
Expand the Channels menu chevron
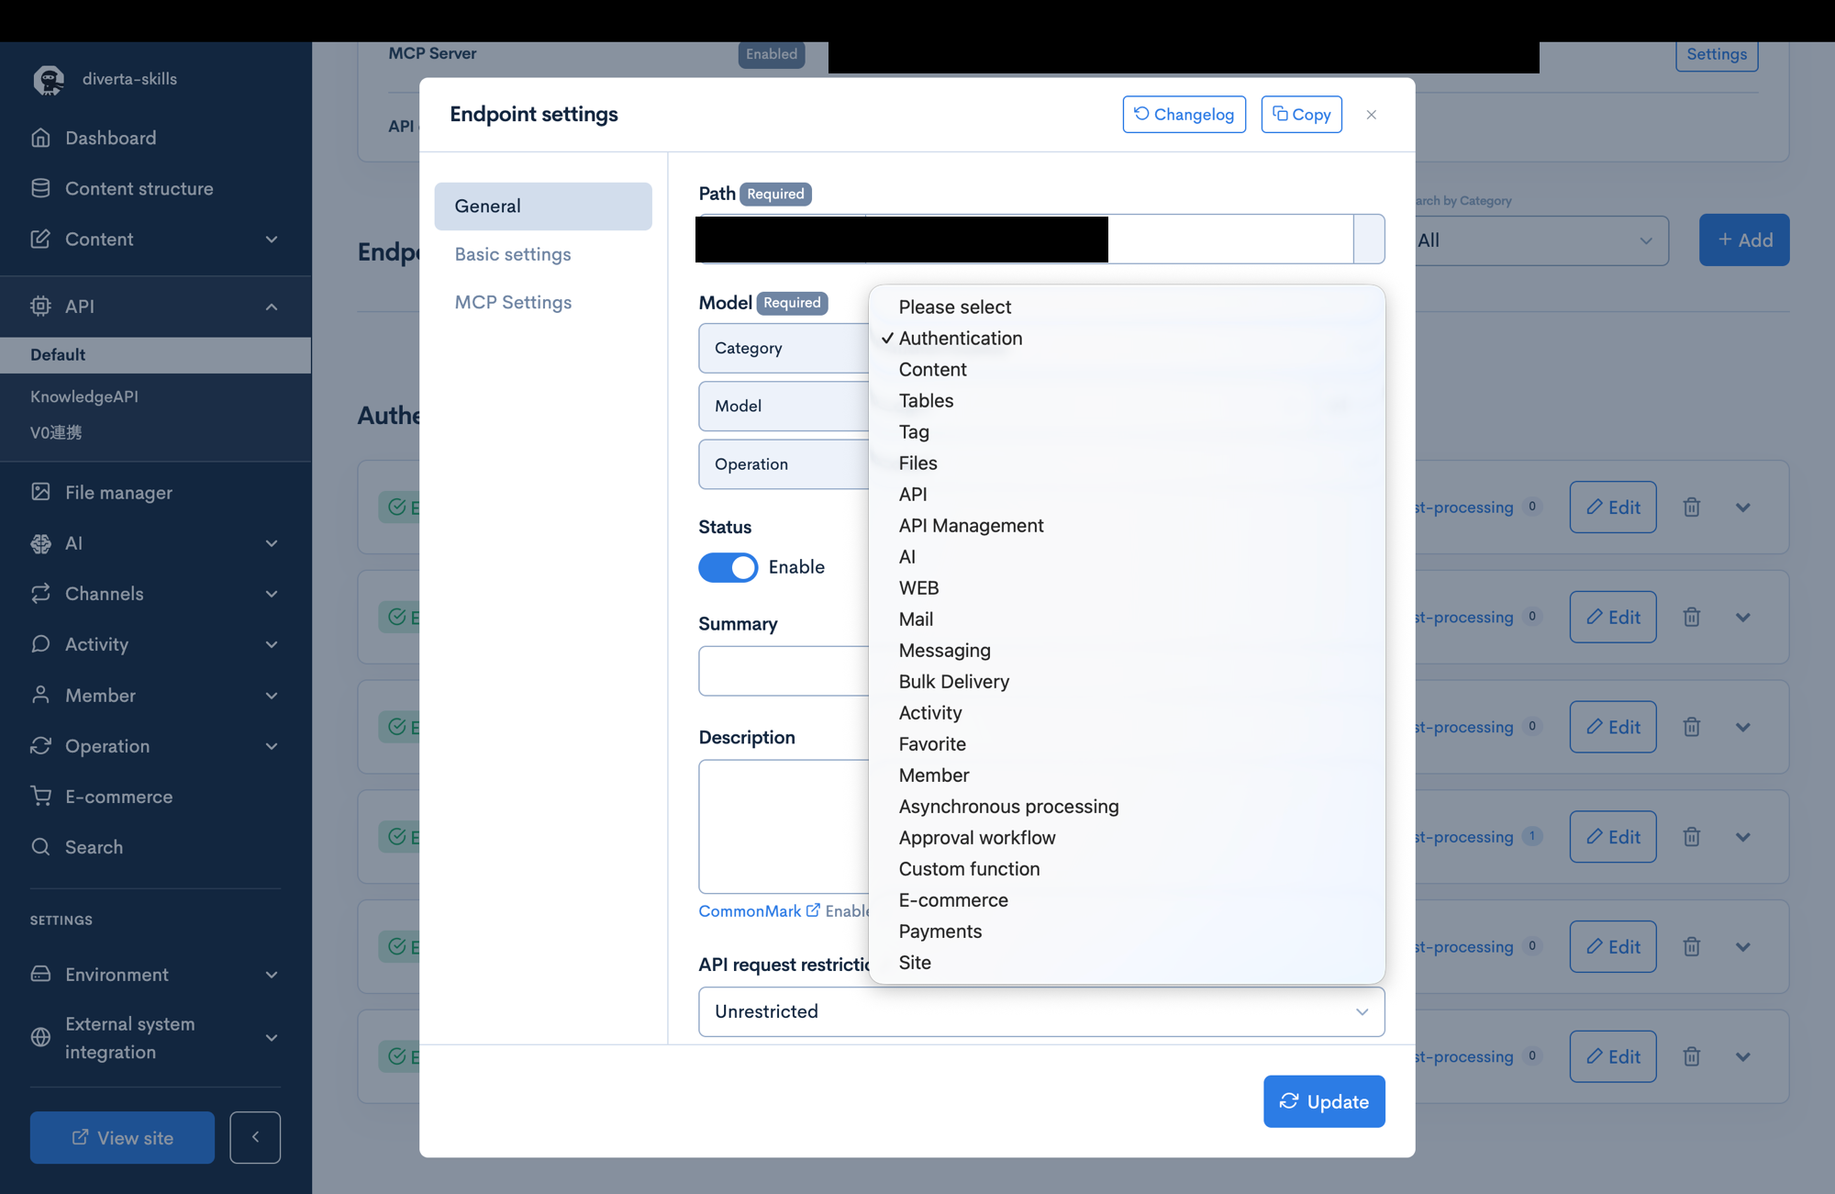tap(272, 594)
